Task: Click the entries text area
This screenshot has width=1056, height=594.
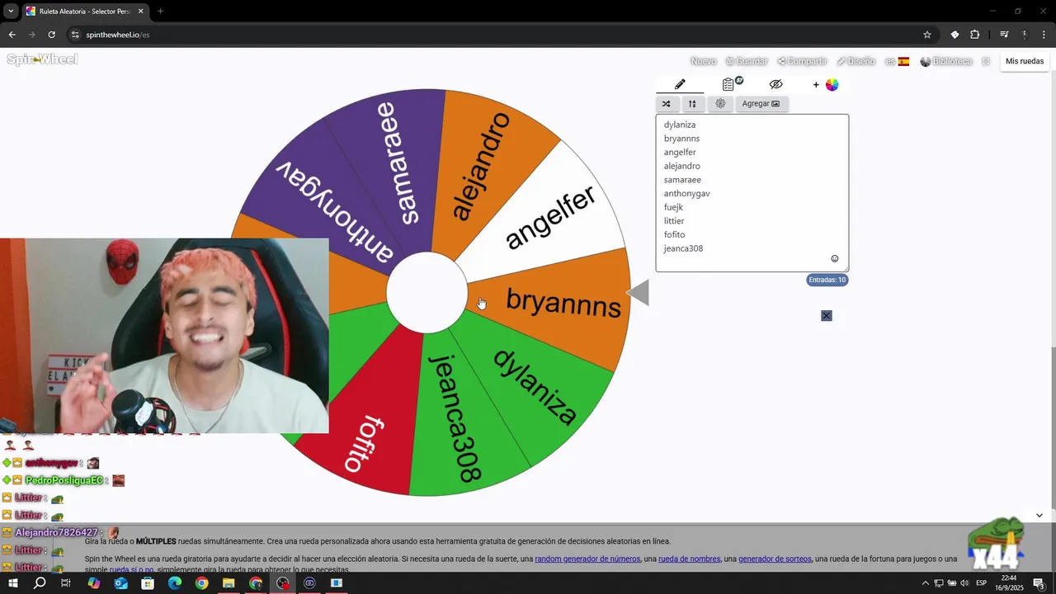Action: tap(752, 193)
